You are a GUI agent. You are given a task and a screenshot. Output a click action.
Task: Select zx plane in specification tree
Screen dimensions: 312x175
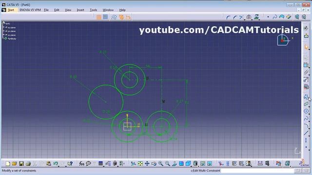[x=12, y=35]
